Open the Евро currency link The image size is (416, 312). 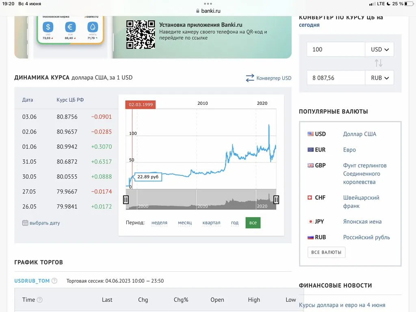pyautogui.click(x=349, y=150)
